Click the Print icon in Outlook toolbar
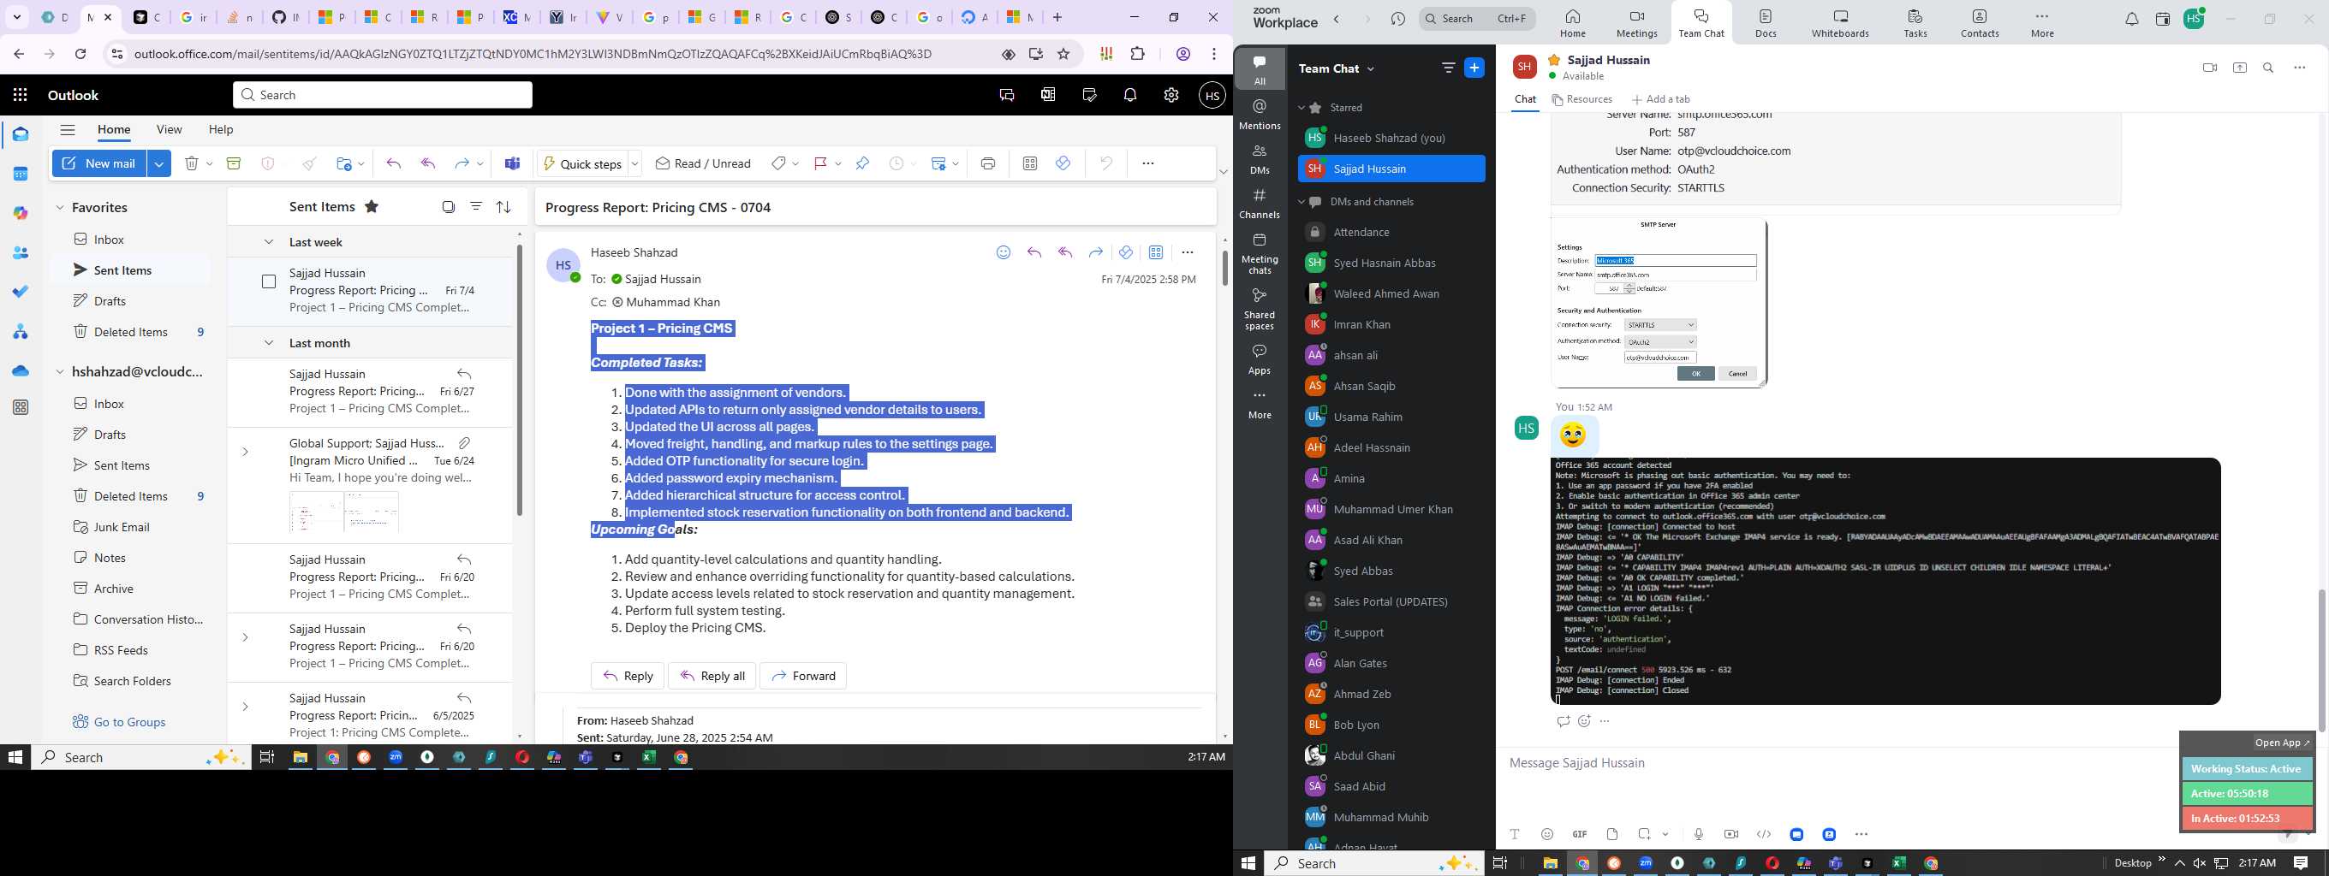 [987, 163]
